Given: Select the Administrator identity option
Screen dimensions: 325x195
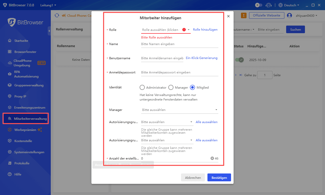Looking at the screenshot, I should (142, 87).
